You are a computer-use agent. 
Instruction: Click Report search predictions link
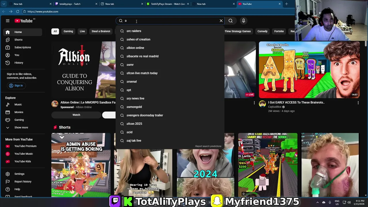(208, 146)
